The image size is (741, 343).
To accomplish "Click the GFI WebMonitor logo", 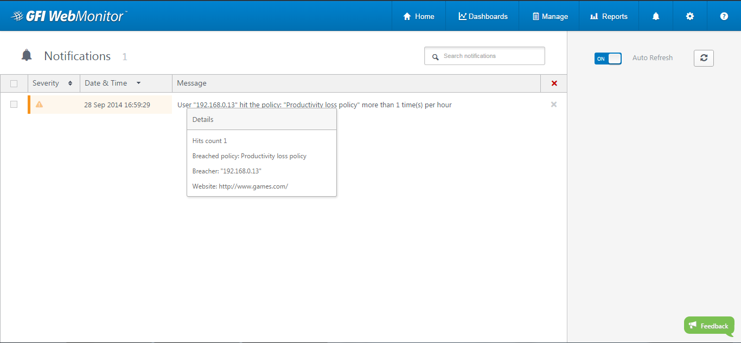I will point(69,16).
